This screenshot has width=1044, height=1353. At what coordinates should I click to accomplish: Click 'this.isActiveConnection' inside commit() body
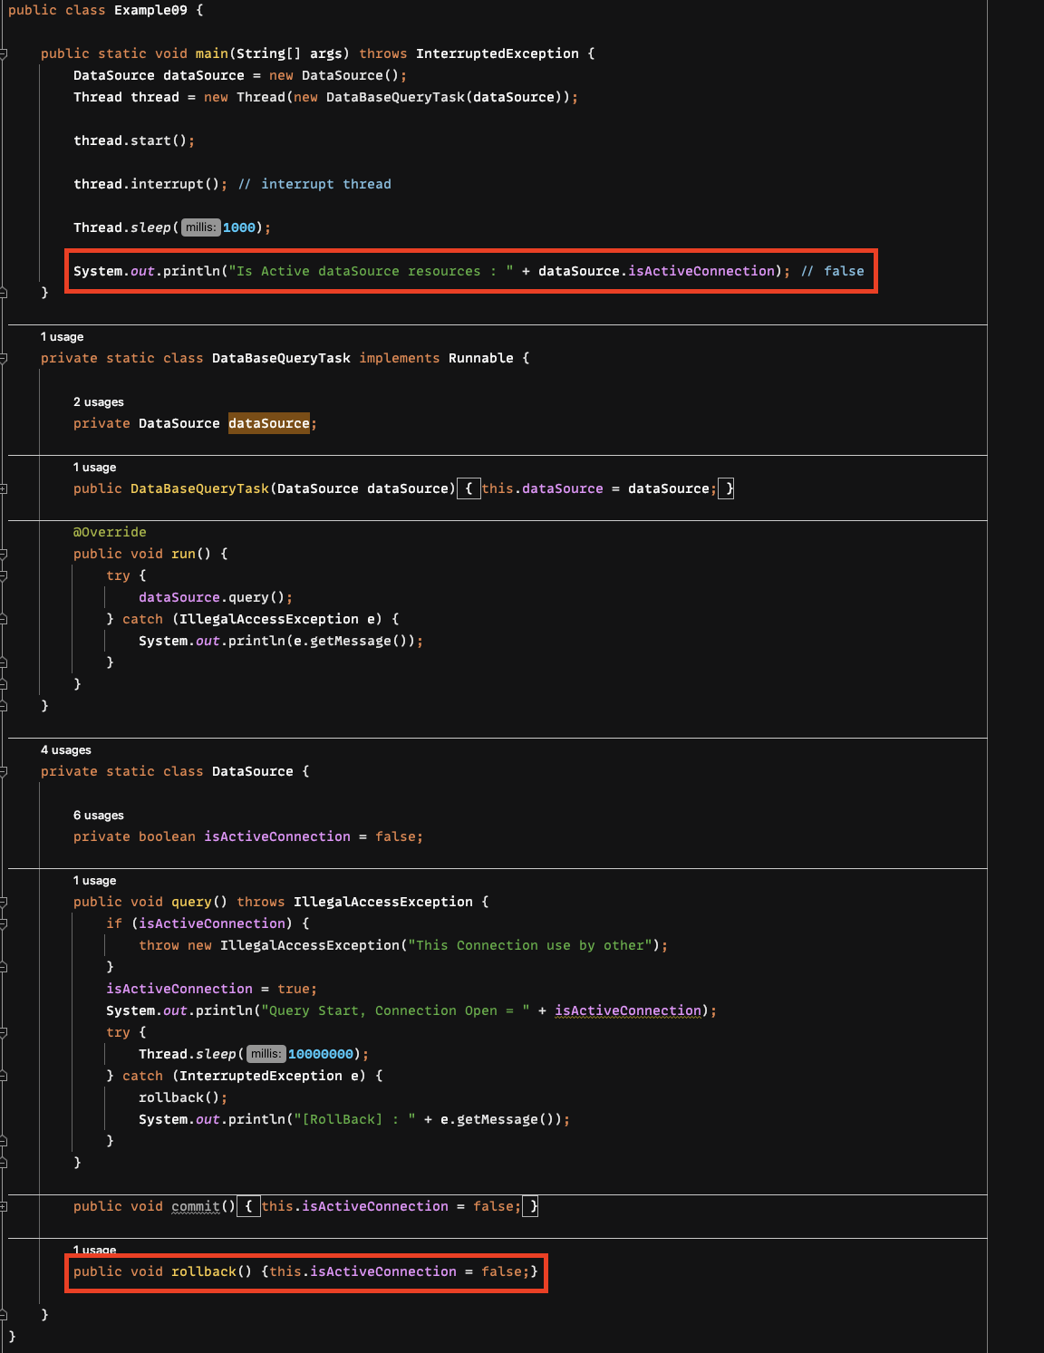355,1206
